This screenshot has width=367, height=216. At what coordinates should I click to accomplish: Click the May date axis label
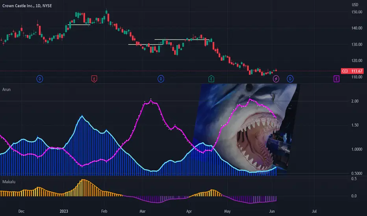(227, 211)
